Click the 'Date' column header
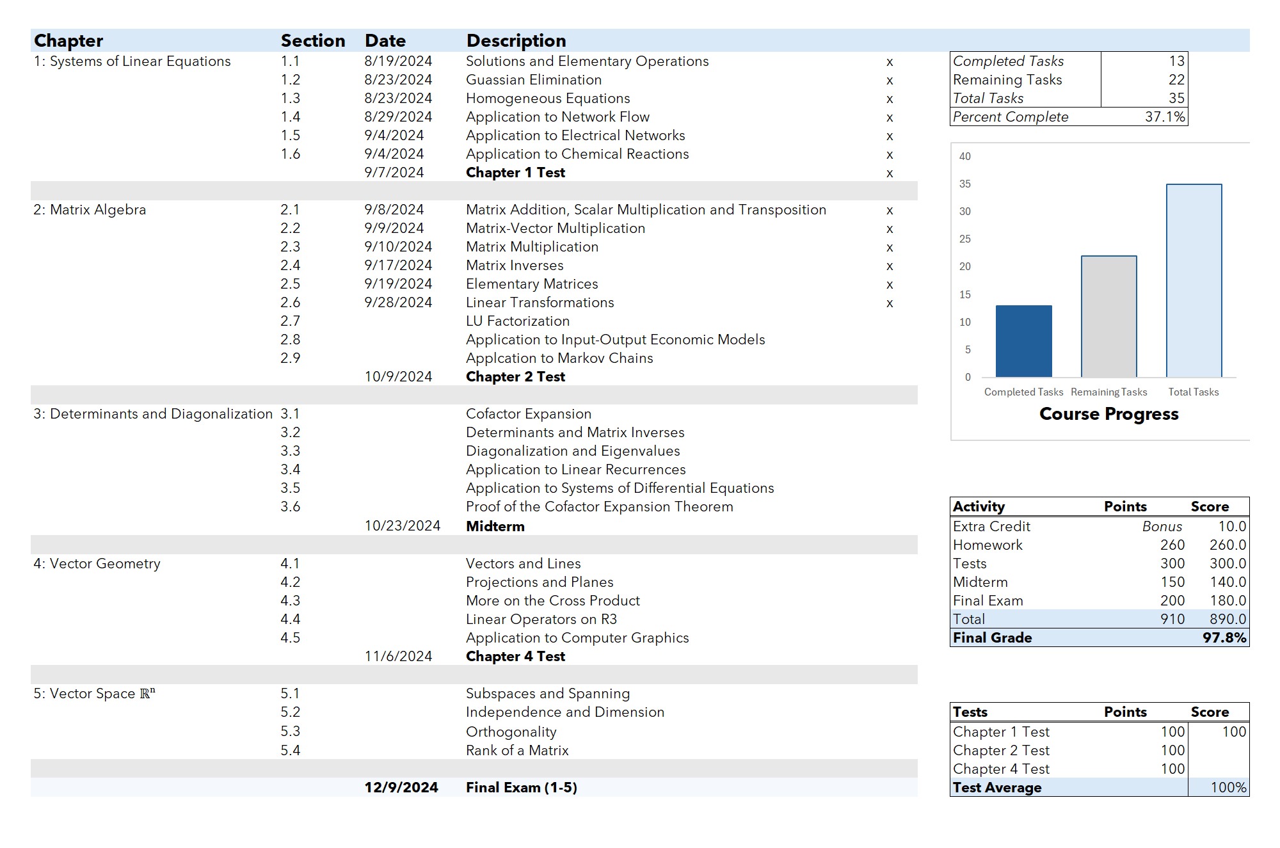Viewport: 1280px width, 848px height. [385, 41]
